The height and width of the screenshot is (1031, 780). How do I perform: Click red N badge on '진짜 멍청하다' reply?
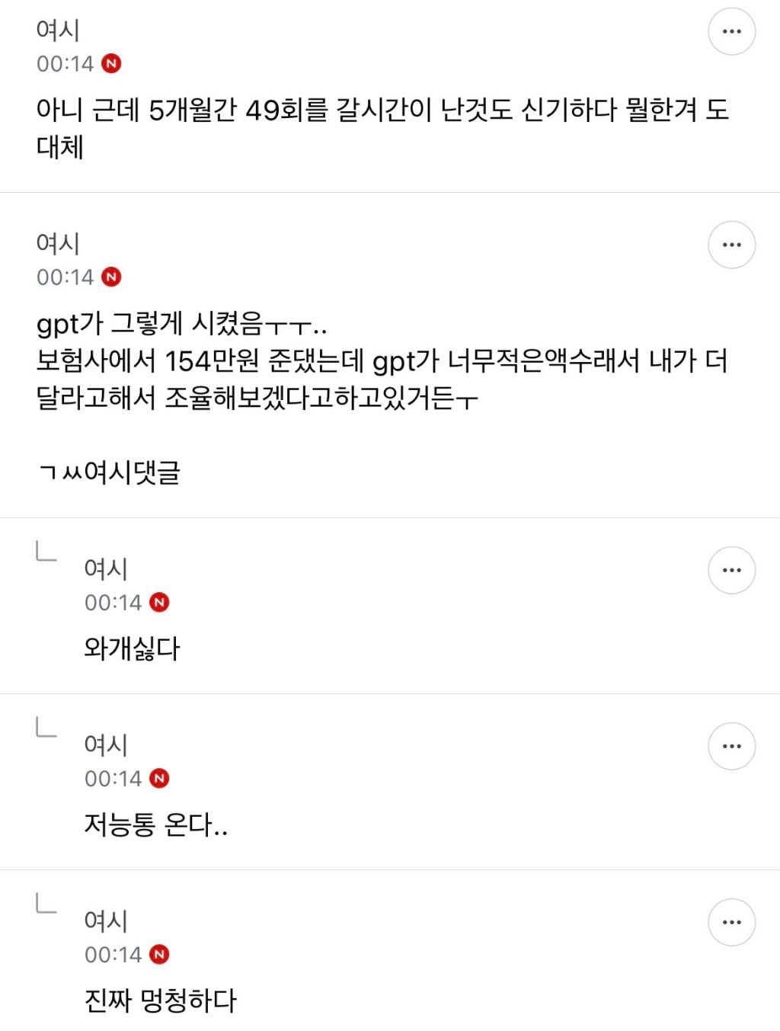point(159,954)
